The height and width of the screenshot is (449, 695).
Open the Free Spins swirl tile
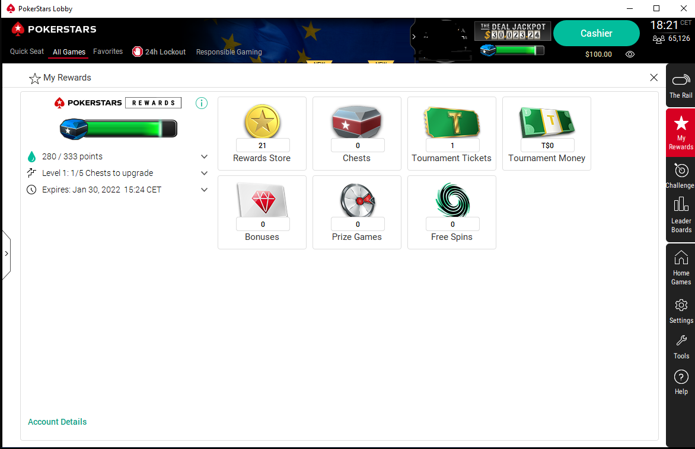[x=452, y=212]
